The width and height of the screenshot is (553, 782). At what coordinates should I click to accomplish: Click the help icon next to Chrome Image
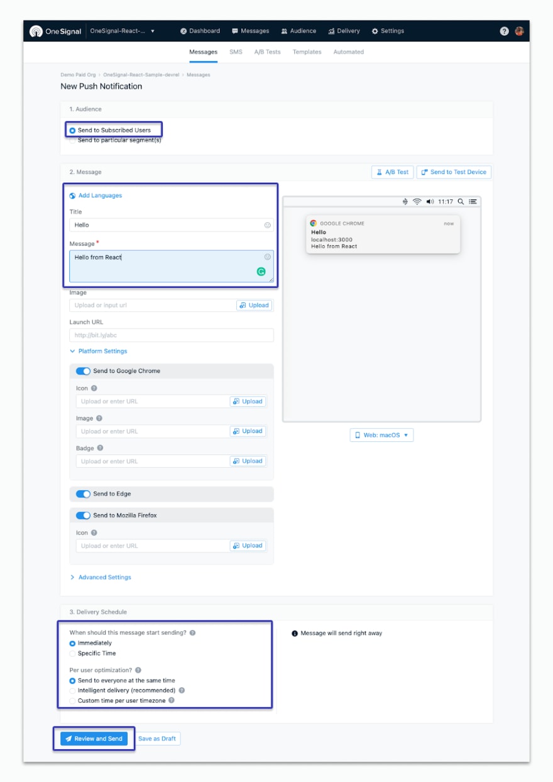(99, 418)
